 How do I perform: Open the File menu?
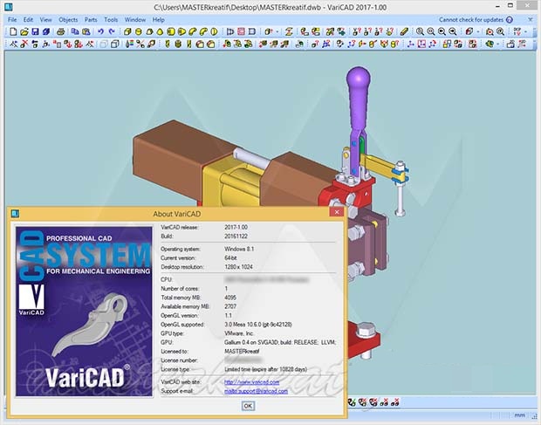click(x=12, y=20)
